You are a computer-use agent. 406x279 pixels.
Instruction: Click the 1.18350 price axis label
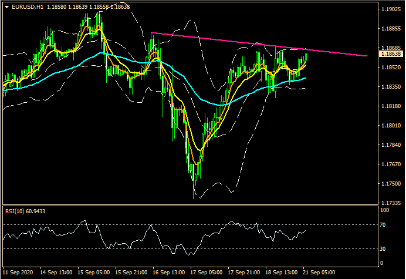[x=390, y=87]
